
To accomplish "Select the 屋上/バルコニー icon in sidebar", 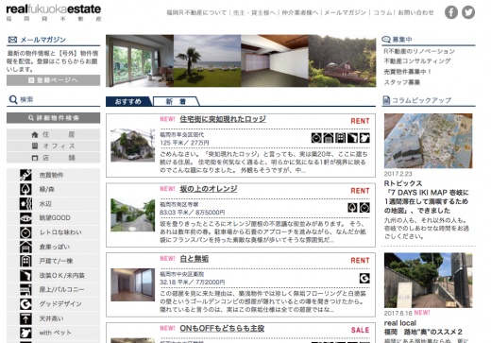I will (25, 290).
